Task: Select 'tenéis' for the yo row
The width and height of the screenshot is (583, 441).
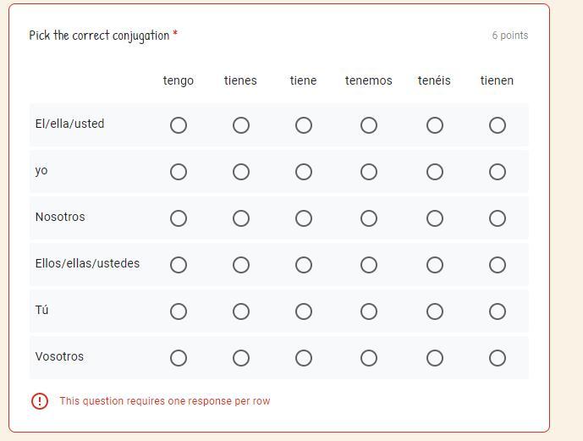Action: (435, 172)
